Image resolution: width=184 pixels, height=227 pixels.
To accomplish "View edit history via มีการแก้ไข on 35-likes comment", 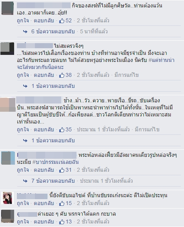I will tap(147, 129).
